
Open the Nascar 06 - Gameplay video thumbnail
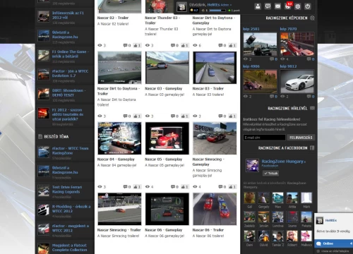(x=167, y=209)
